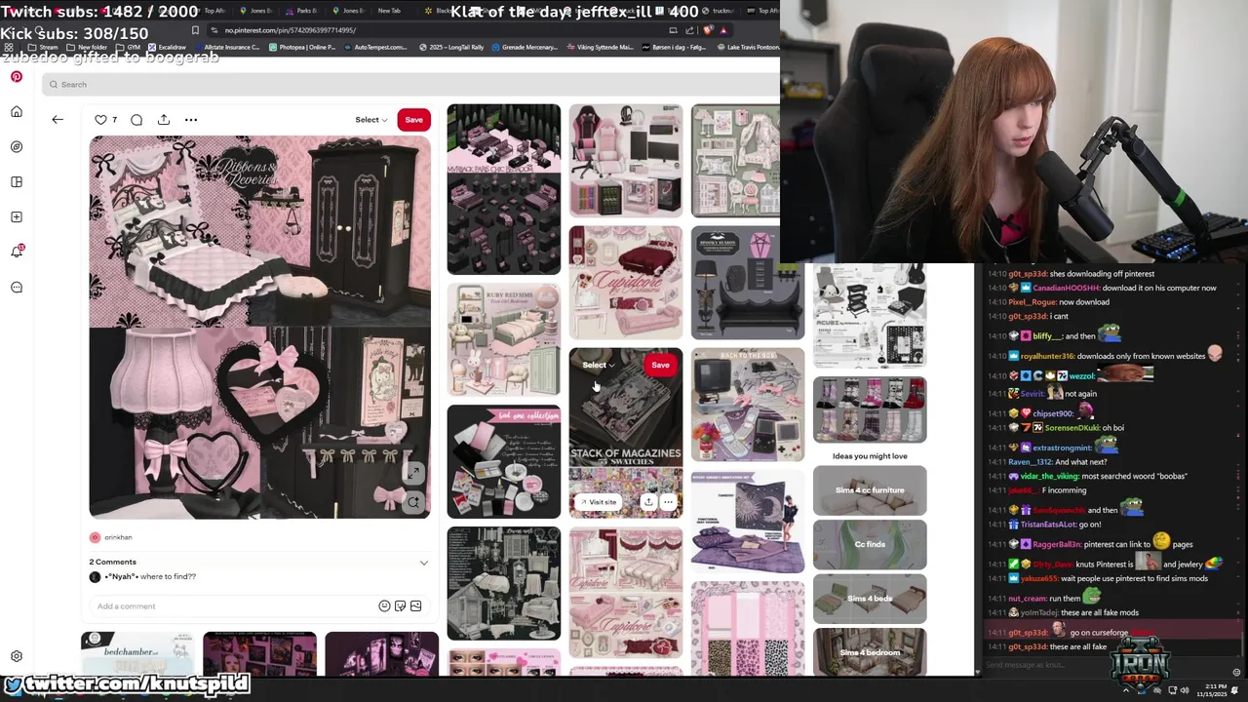Open the Sims 4 bedroom idea tile

point(870,652)
